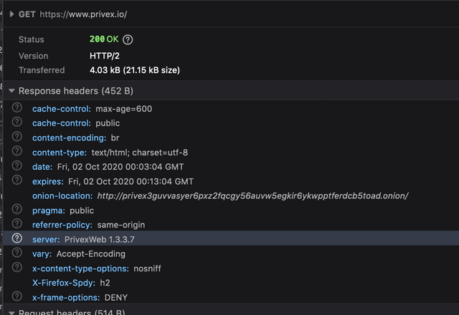Image resolution: width=459 pixels, height=315 pixels.
Task: Click help icon next to expires header
Action: (x=17, y=181)
